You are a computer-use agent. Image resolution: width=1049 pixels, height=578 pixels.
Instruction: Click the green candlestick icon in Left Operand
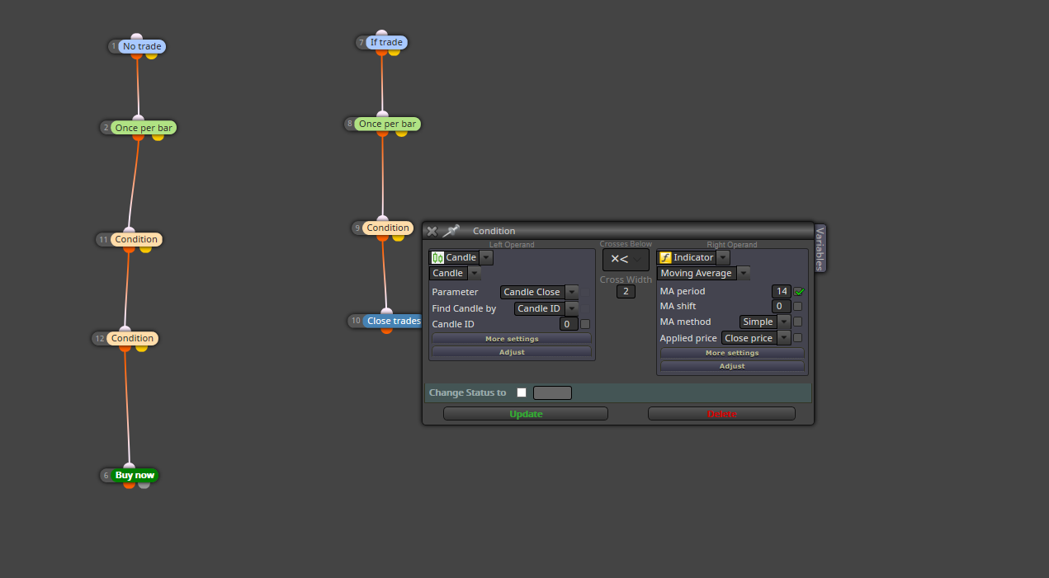(x=437, y=257)
